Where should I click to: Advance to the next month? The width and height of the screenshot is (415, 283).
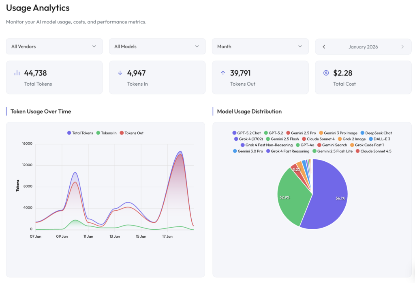(x=402, y=46)
